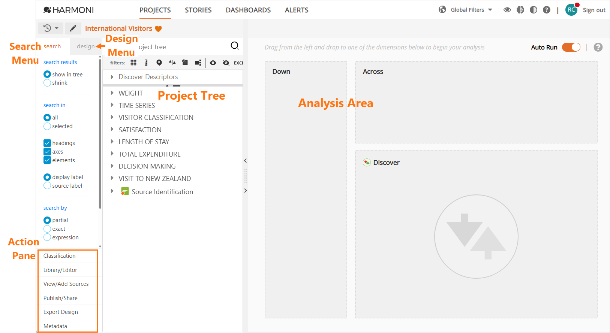Click the large drop arrows circle in Discover
The width and height of the screenshot is (610, 333).
[x=476, y=236]
